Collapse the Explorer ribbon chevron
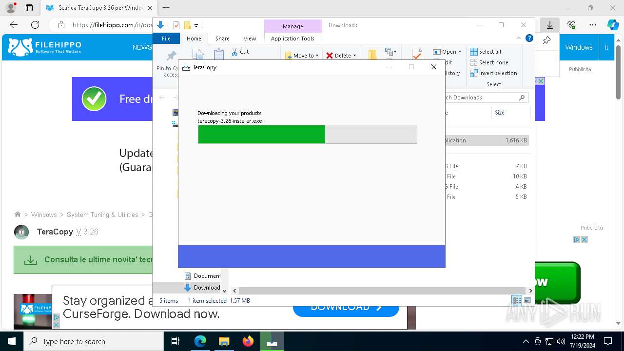 [x=519, y=39]
